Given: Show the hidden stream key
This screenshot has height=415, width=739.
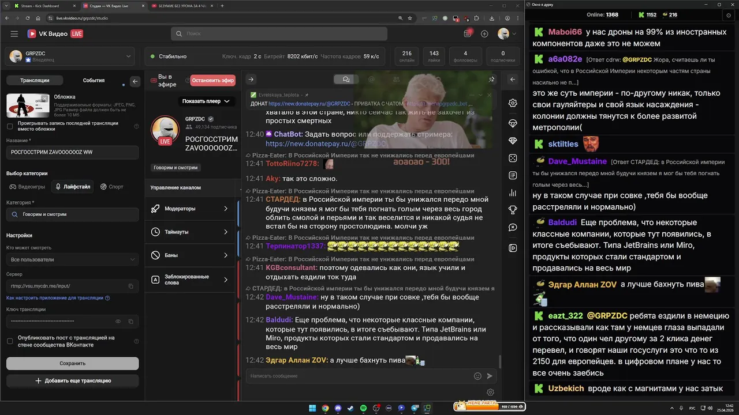Looking at the screenshot, I should [118, 321].
